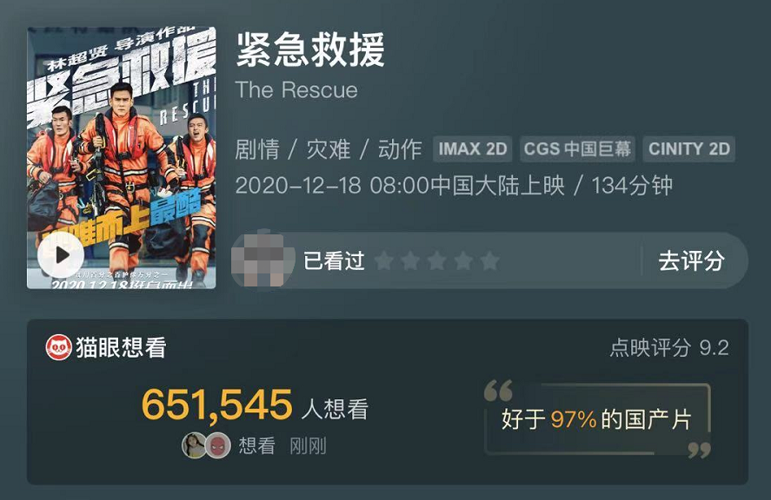Tap the 651,545 人想看 count
The width and height of the screenshot is (771, 500).
pyautogui.click(x=255, y=405)
